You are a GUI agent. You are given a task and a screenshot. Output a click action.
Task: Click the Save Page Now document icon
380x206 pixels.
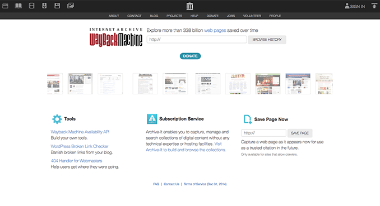(247, 119)
